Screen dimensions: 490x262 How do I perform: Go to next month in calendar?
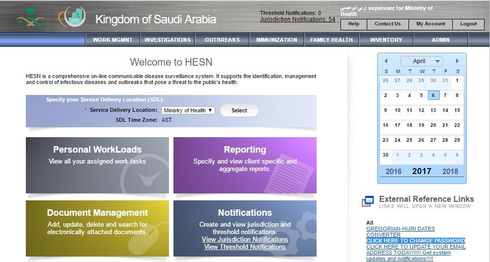(x=458, y=61)
